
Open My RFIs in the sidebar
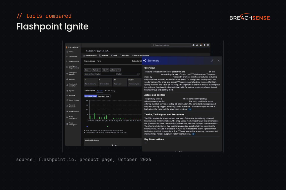tap(70, 90)
